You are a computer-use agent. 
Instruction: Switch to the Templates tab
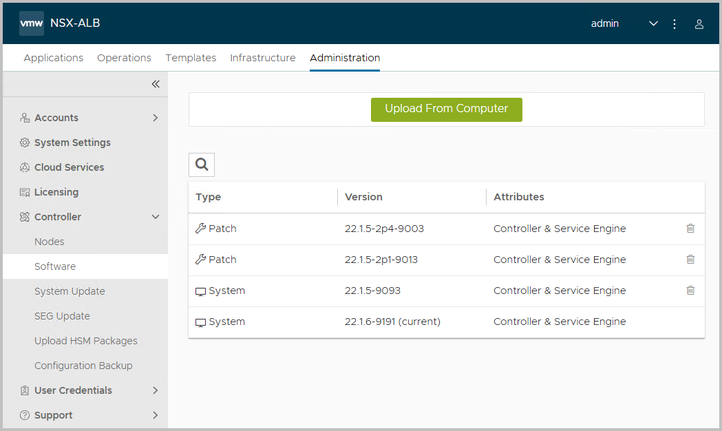[x=191, y=58]
